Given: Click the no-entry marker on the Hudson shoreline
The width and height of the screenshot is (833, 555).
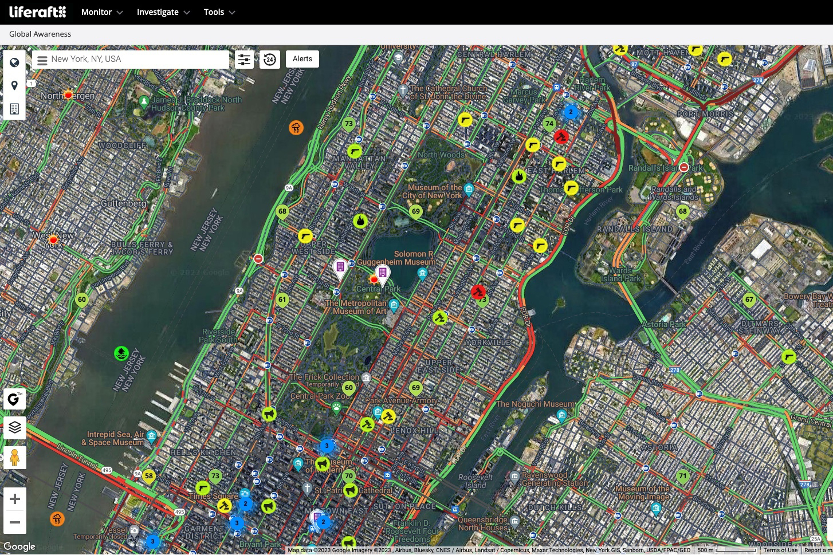Looking at the screenshot, I should coord(258,259).
